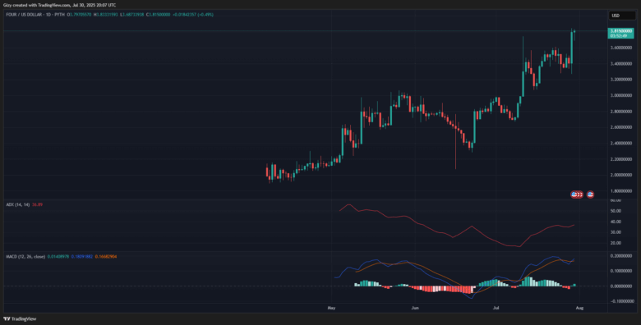The width and height of the screenshot is (641, 325).
Task: Click the 2.00000000 price axis label
Action: [x=621, y=175]
